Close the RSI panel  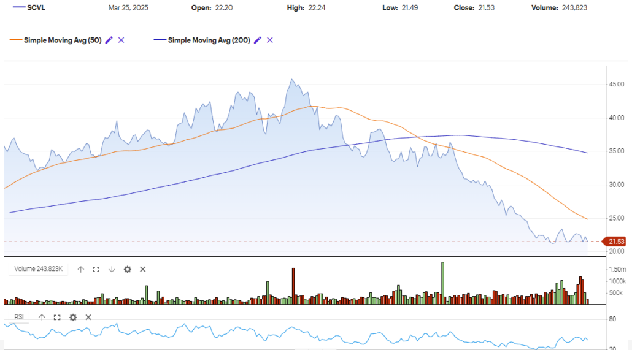[88, 318]
